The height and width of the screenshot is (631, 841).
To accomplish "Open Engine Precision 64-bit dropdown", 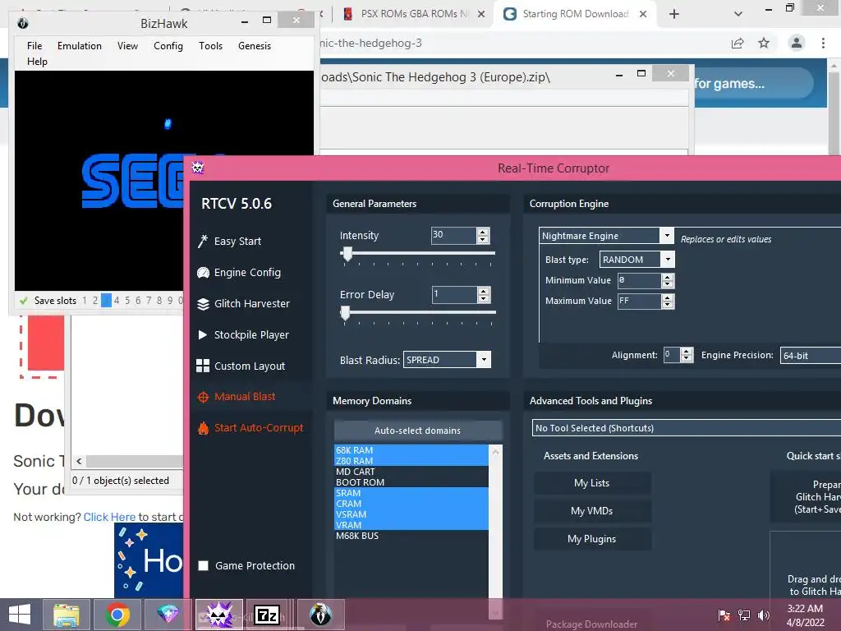I will pyautogui.click(x=810, y=355).
